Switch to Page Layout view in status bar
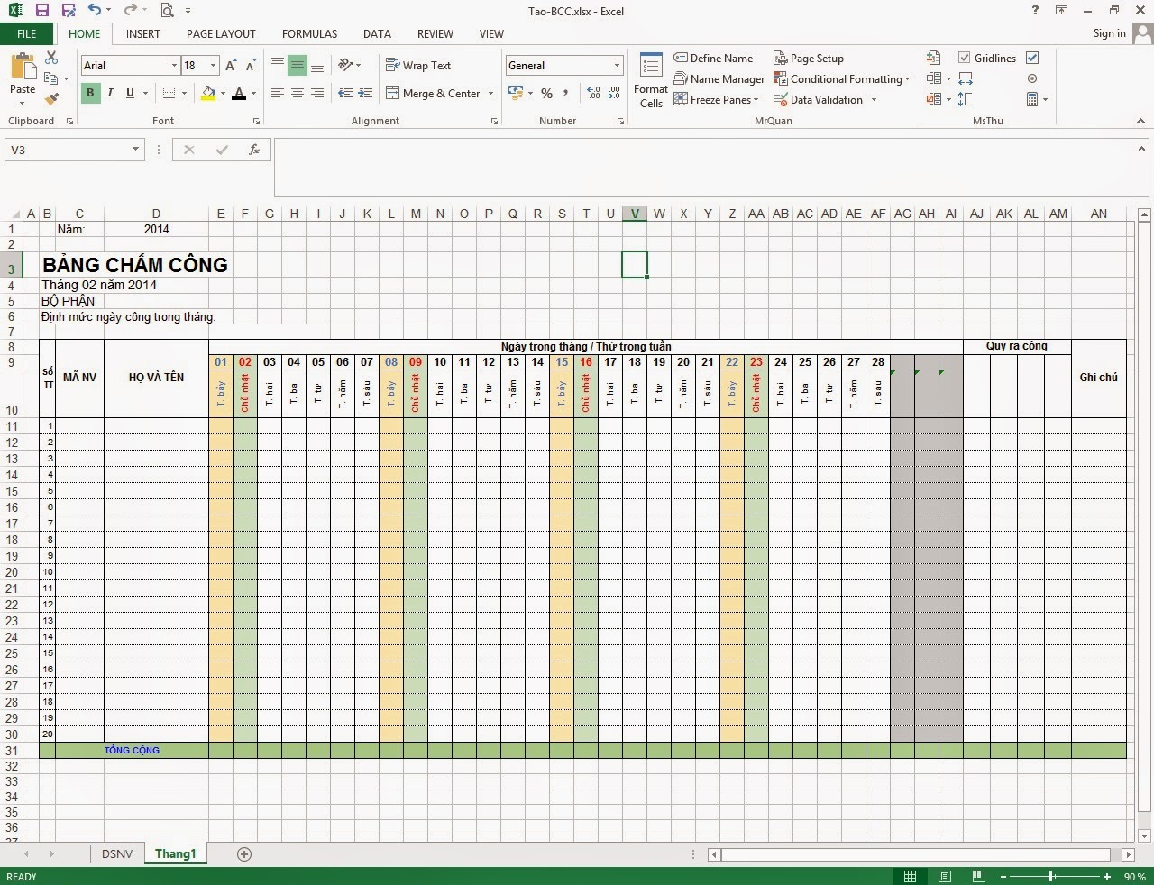Screen dimensions: 1154x885 tap(944, 876)
